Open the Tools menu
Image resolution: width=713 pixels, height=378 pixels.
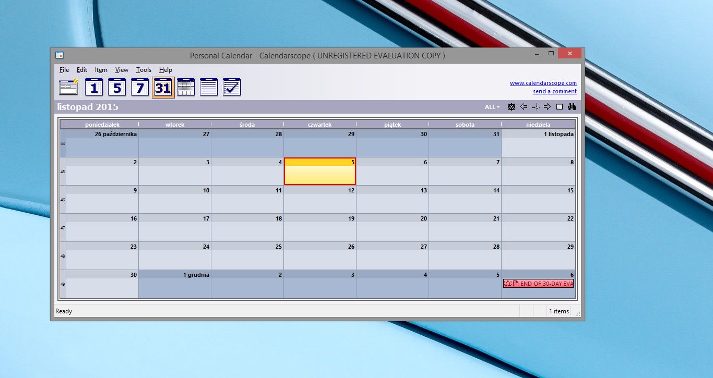(x=144, y=70)
